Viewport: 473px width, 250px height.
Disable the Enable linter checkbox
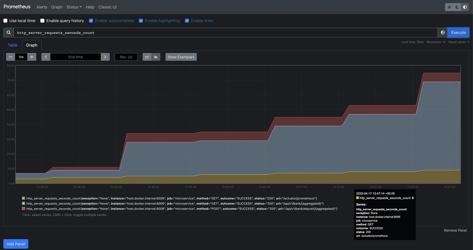(187, 21)
